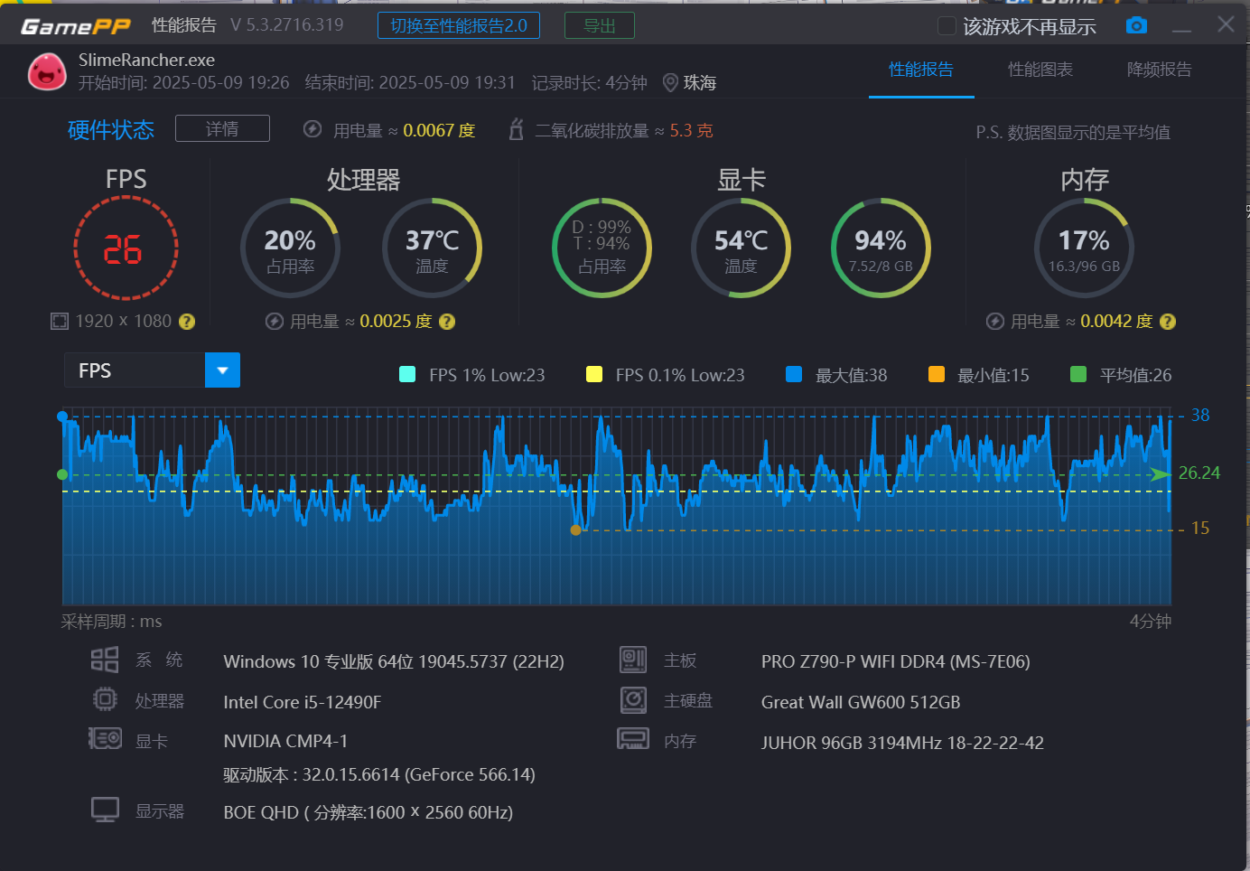
Task: Click the 显示器 monitor icon
Action: [x=106, y=810]
